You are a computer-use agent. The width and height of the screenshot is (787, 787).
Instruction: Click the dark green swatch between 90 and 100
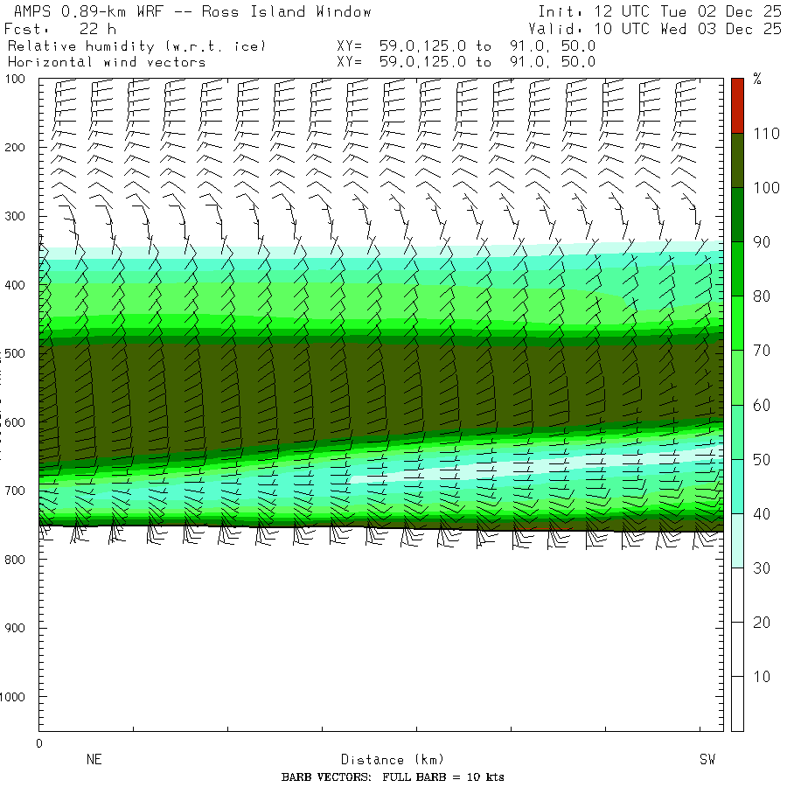[x=737, y=215]
